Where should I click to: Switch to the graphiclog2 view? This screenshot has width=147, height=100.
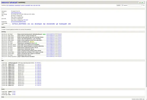pos(18,5)
